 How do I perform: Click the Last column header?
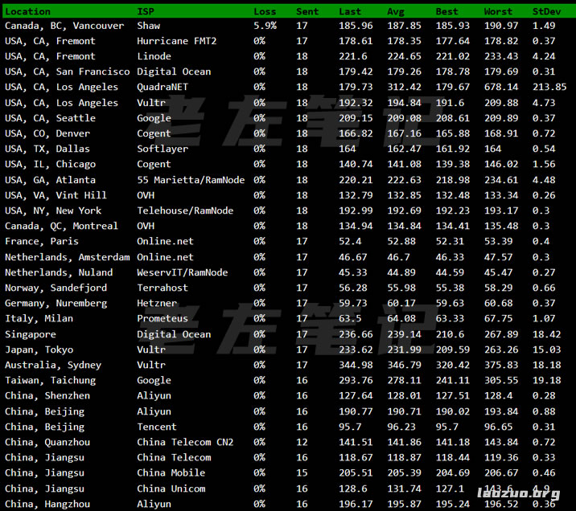(350, 12)
